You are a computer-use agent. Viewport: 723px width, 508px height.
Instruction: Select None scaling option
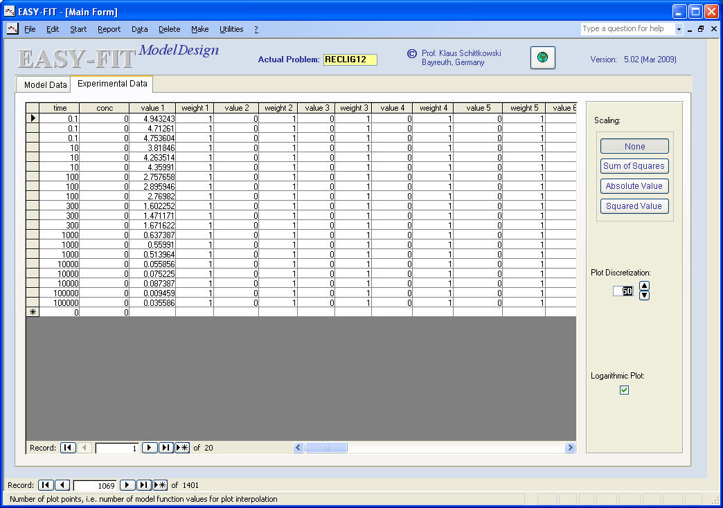point(634,146)
